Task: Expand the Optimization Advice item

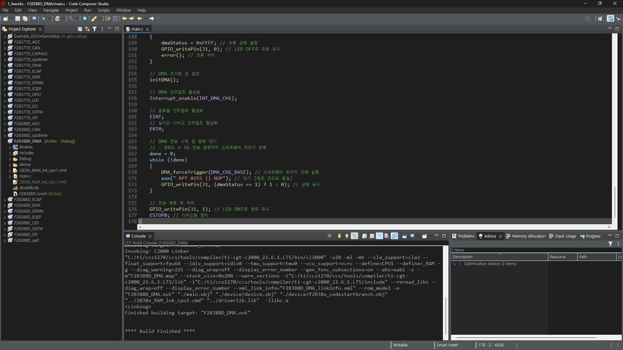Action: coord(454,264)
